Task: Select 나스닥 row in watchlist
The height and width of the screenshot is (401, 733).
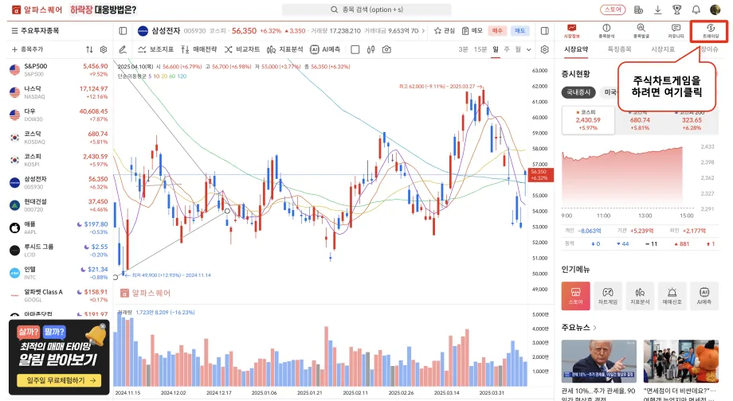Action: 59,92
